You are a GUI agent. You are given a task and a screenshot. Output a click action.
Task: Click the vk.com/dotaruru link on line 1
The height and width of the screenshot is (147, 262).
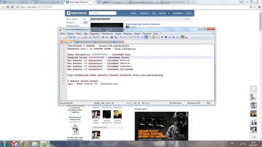114,46
